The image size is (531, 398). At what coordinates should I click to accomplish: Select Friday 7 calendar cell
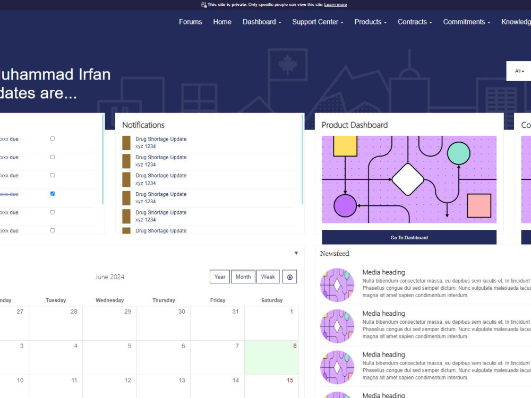217,358
